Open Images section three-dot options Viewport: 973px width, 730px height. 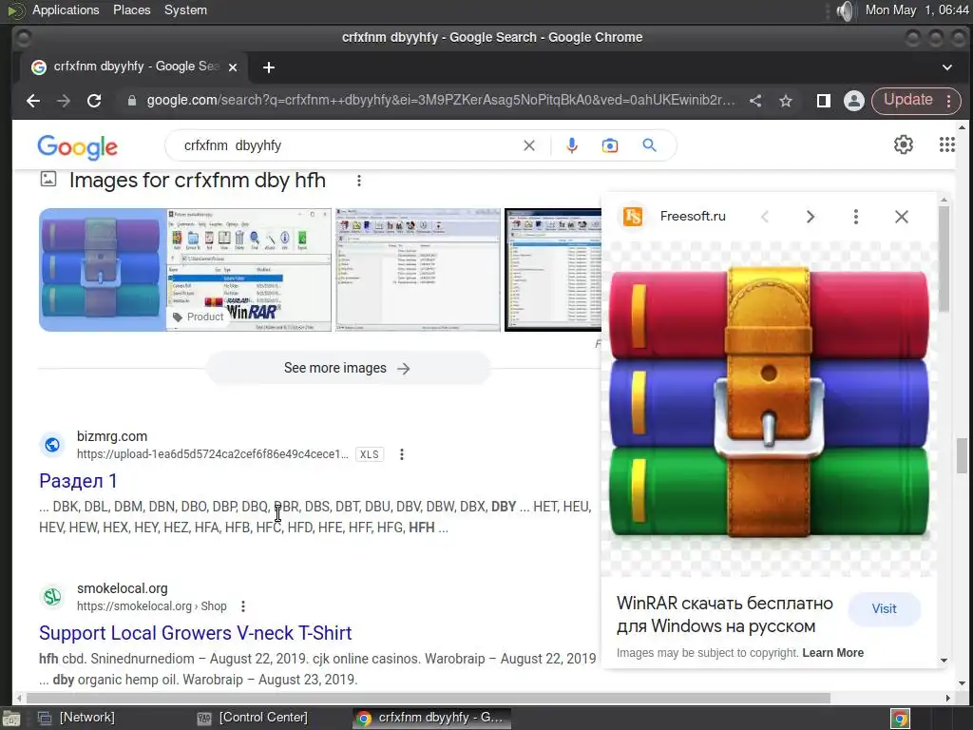358,181
